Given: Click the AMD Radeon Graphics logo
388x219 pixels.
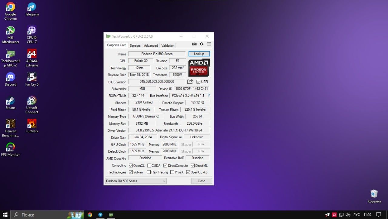Looking at the screenshot, I should pyautogui.click(x=199, y=68).
